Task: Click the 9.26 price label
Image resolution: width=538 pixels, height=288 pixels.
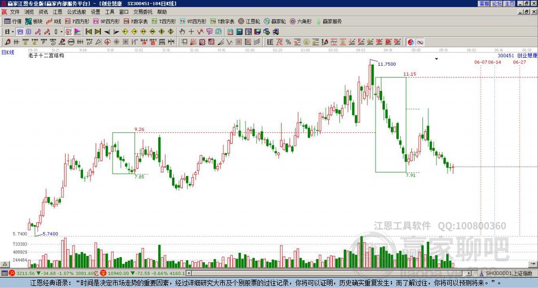Action: (x=139, y=129)
